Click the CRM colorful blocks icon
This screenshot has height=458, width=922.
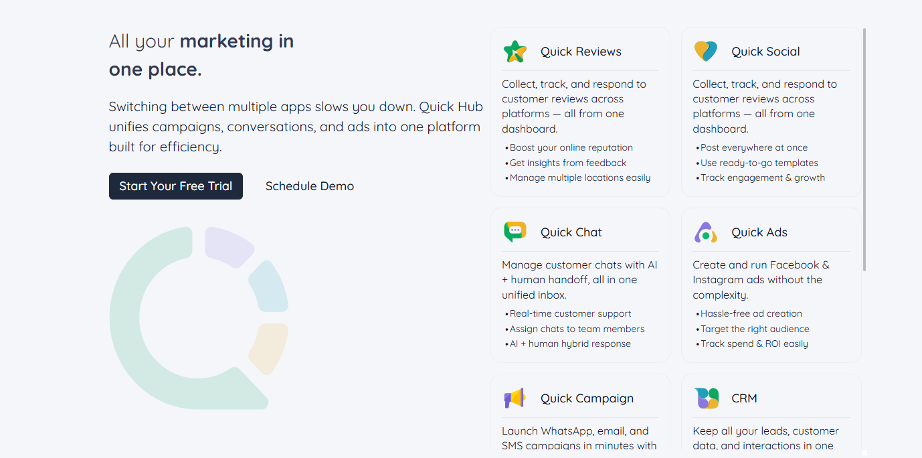(x=706, y=398)
